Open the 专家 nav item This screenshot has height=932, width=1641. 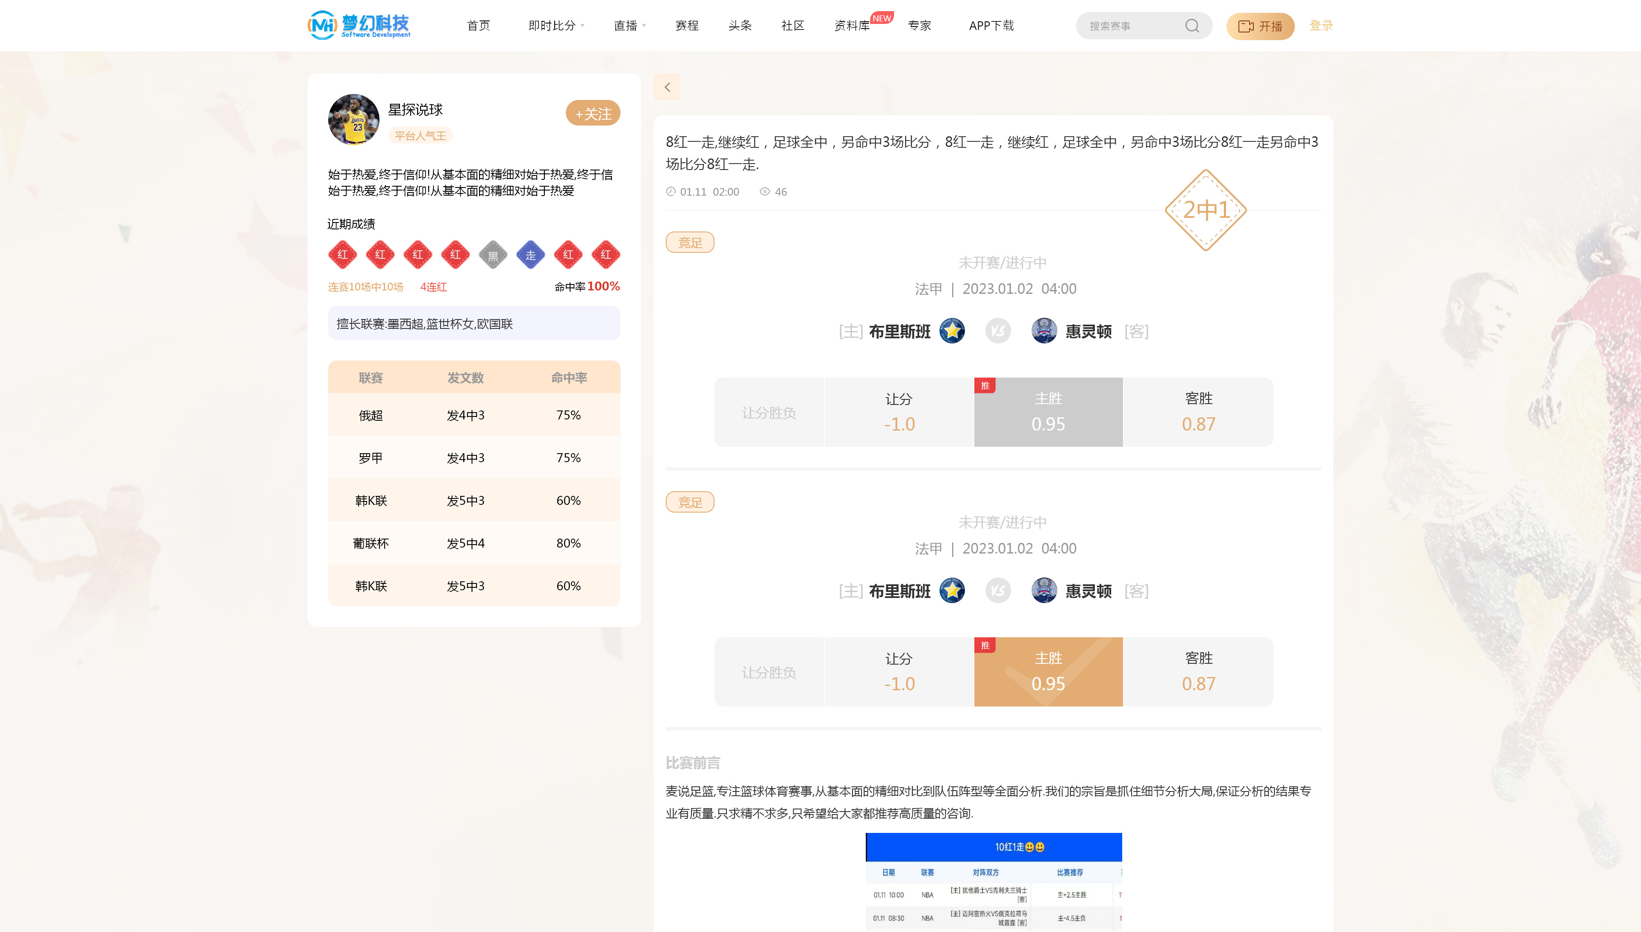[919, 26]
